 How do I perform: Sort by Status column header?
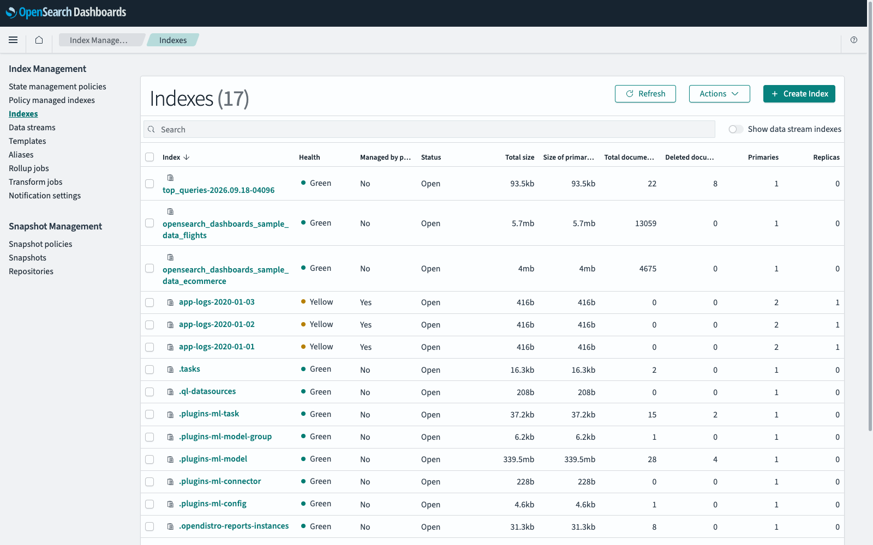click(x=431, y=157)
